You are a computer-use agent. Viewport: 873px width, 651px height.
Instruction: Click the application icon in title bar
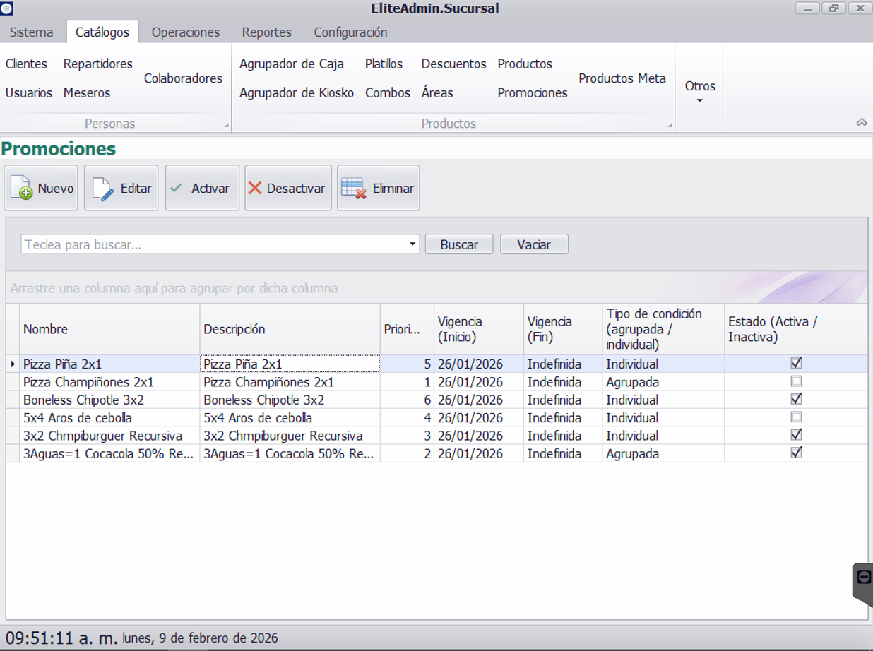click(6, 8)
